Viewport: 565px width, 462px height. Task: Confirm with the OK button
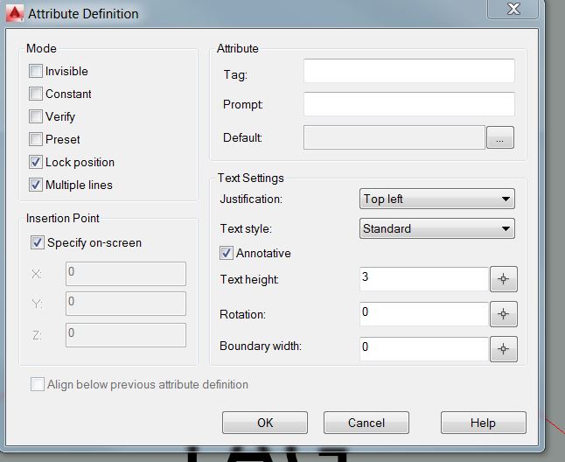coord(265,423)
